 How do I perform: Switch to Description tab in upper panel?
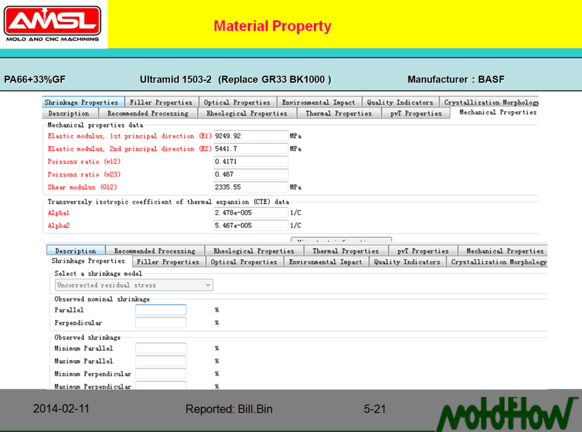(69, 113)
